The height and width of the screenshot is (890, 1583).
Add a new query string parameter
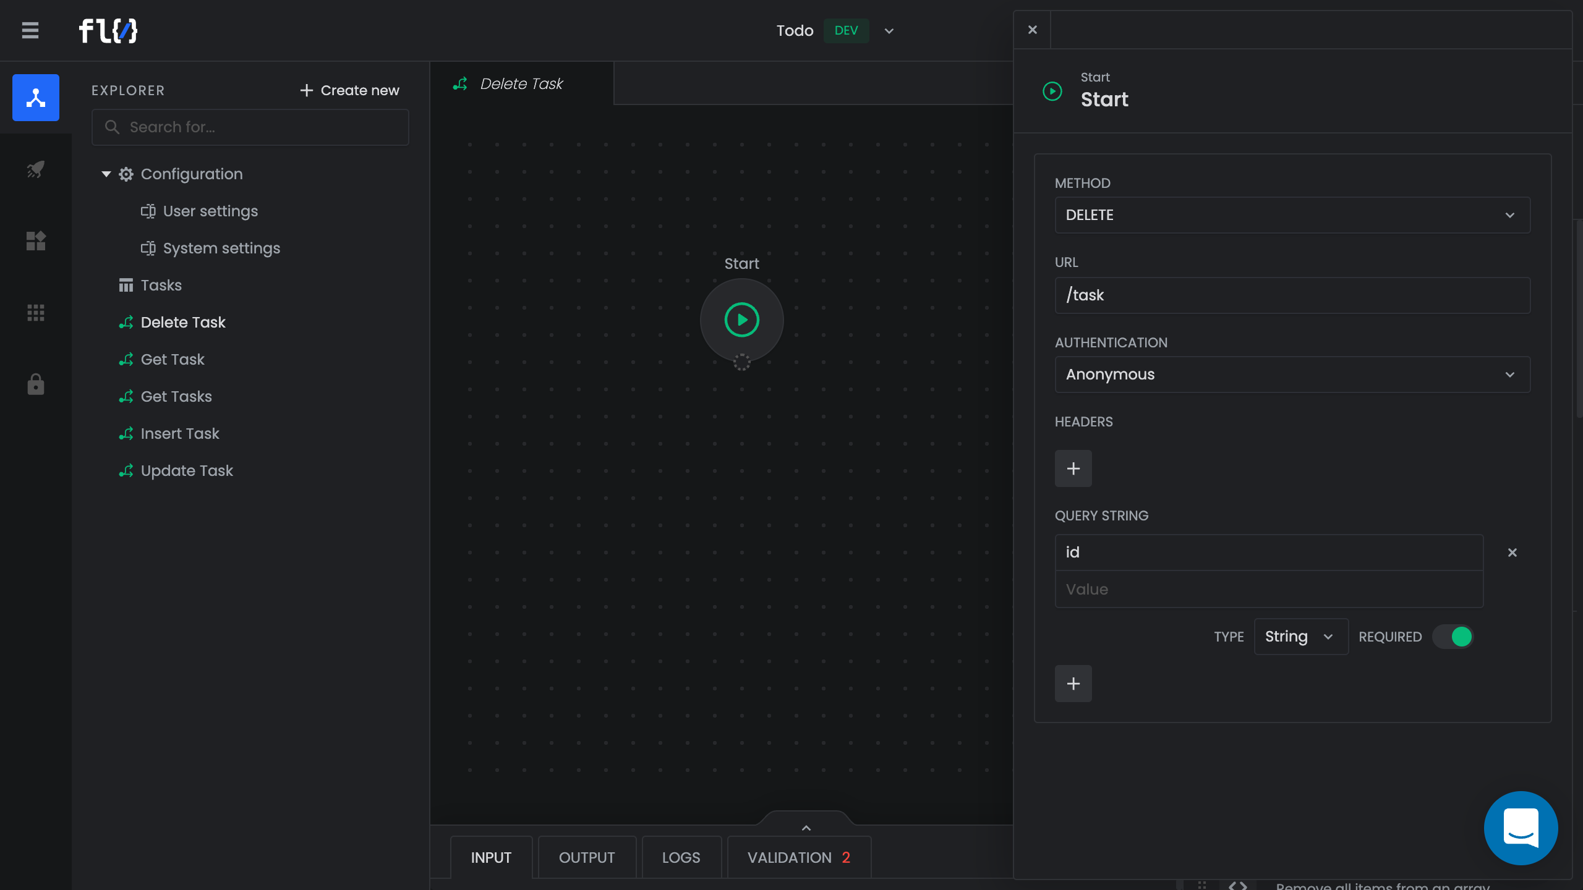pos(1073,684)
